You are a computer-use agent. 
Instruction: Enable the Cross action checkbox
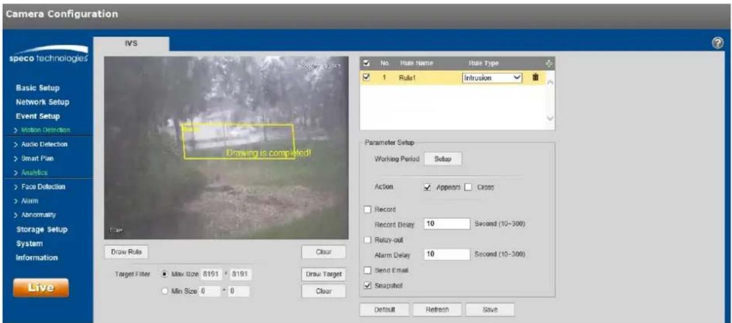(x=468, y=187)
